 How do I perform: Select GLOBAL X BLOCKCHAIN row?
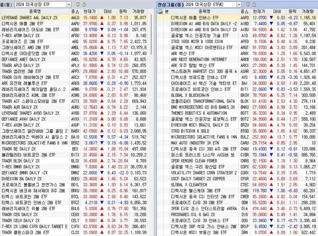point(238,95)
